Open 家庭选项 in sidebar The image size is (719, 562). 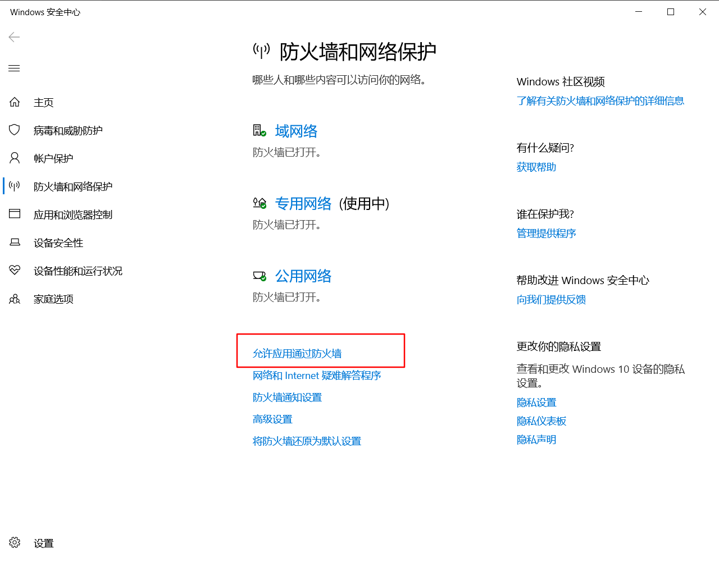53,299
